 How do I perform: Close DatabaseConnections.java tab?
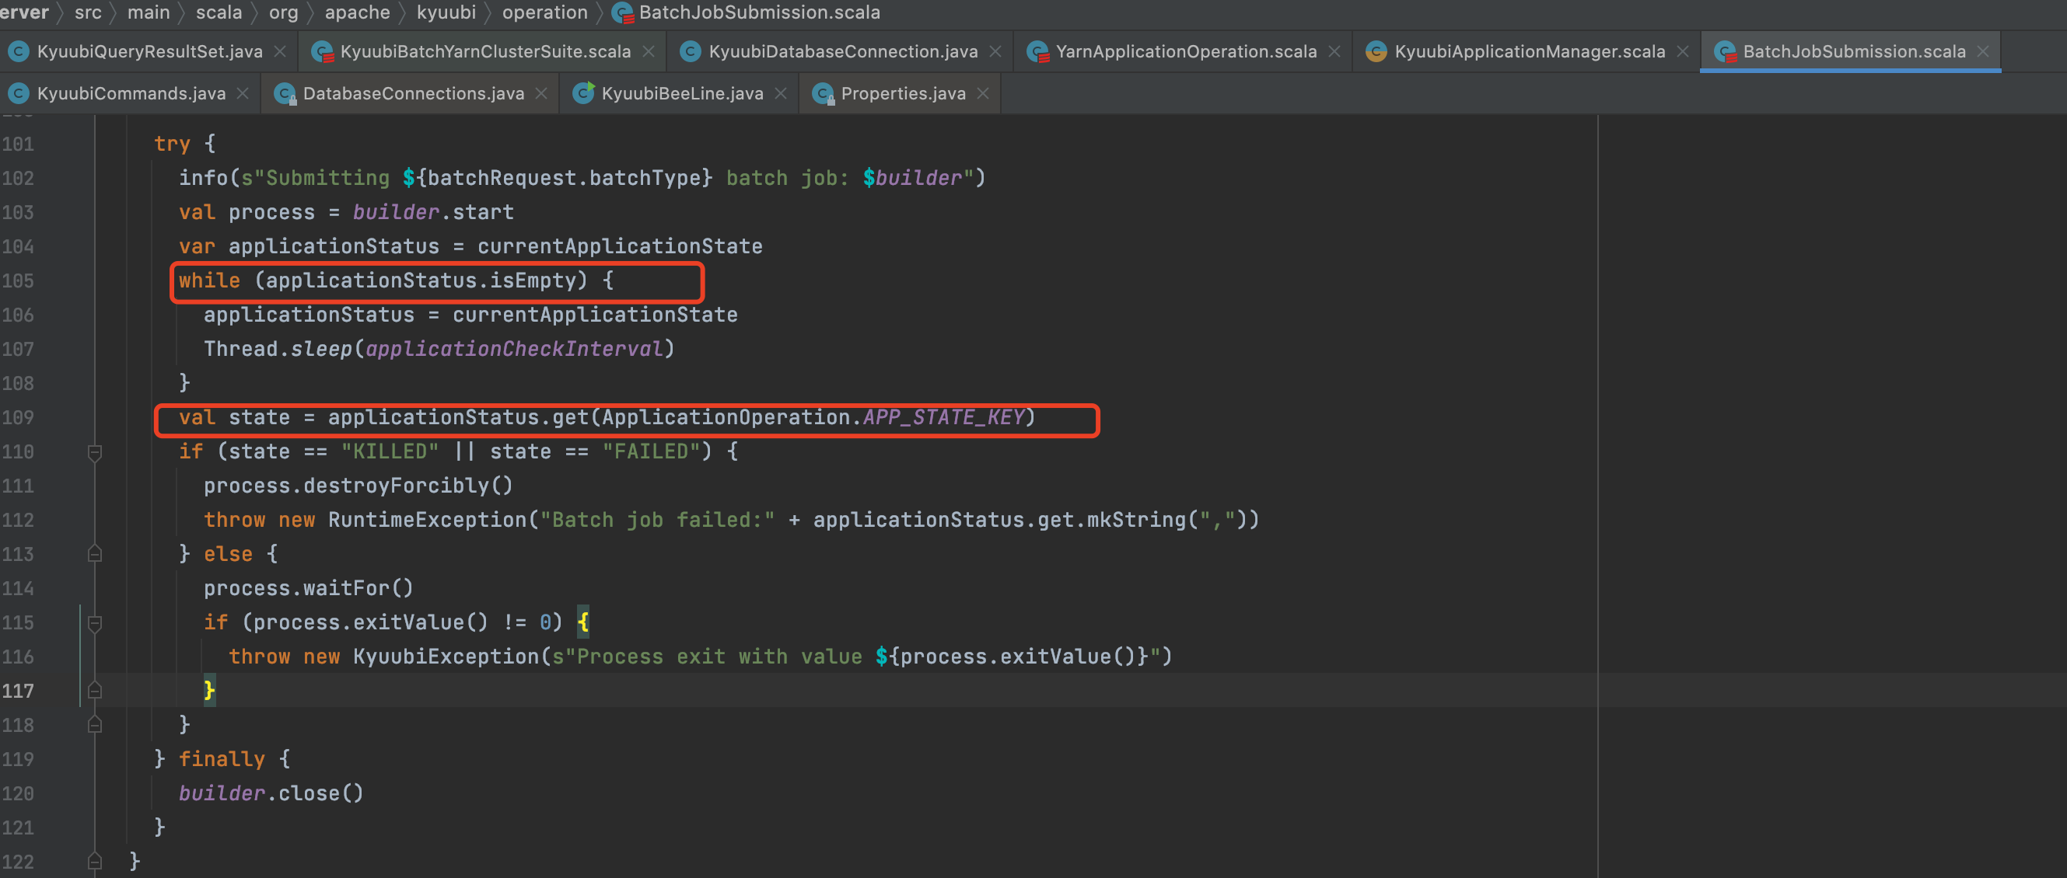[541, 94]
